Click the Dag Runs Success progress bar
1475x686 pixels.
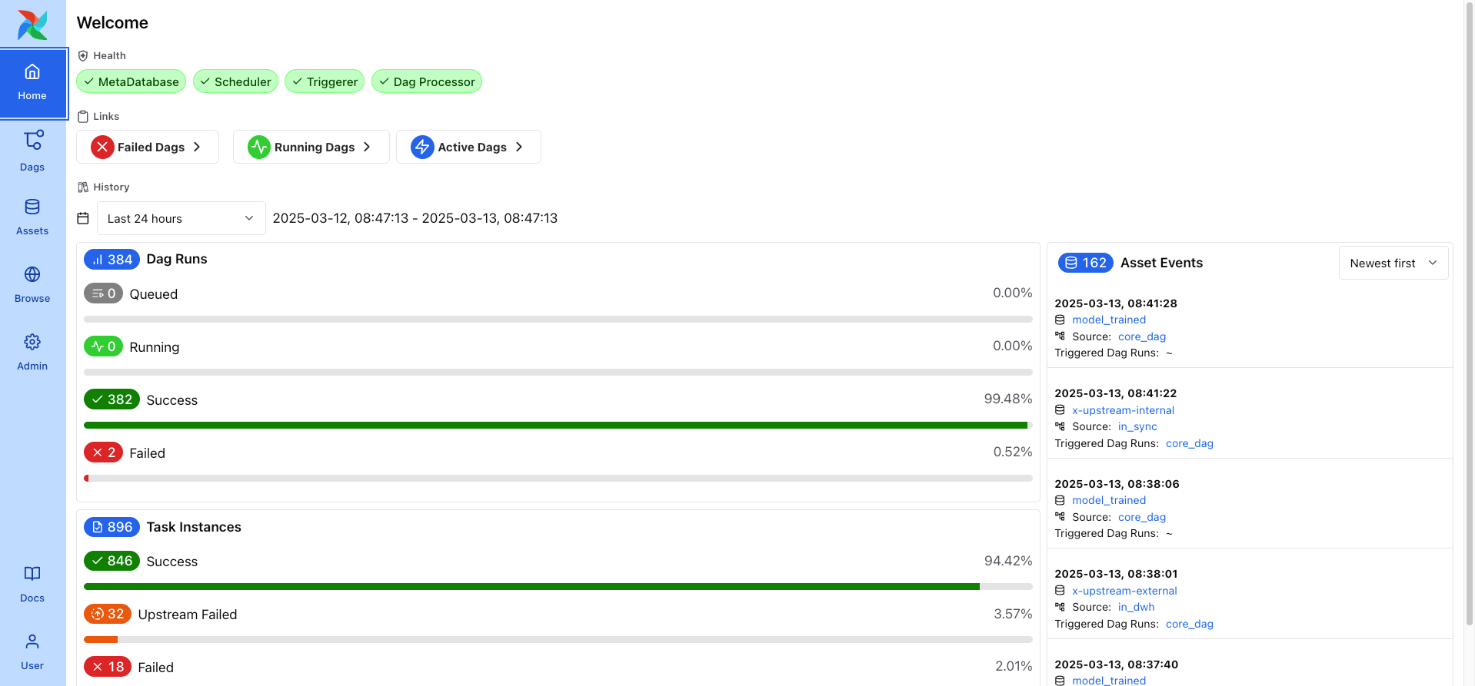557,425
